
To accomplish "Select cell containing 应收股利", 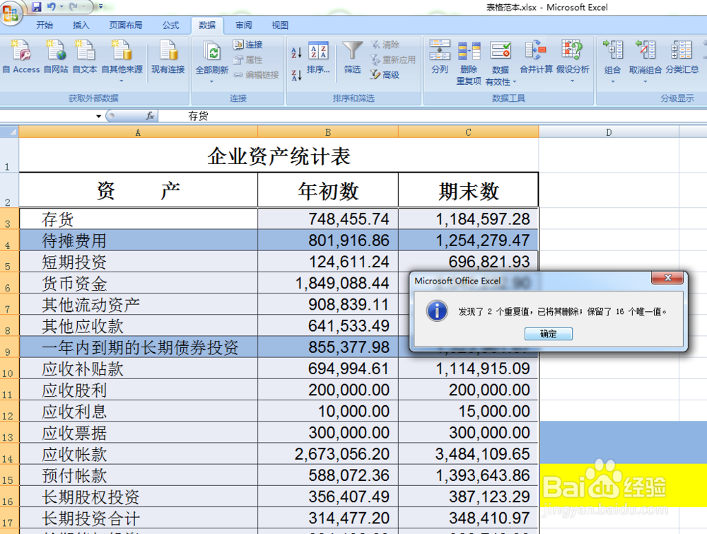I will click(139, 390).
